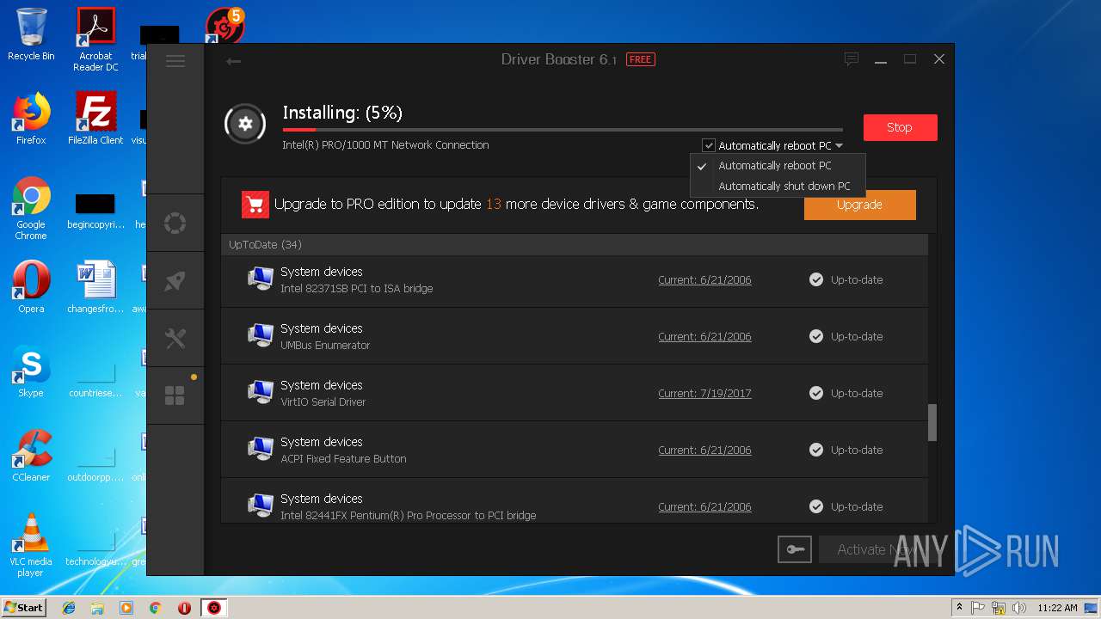Open the hamburger menu in Driver Booster
The image size is (1101, 619).
pos(175,61)
